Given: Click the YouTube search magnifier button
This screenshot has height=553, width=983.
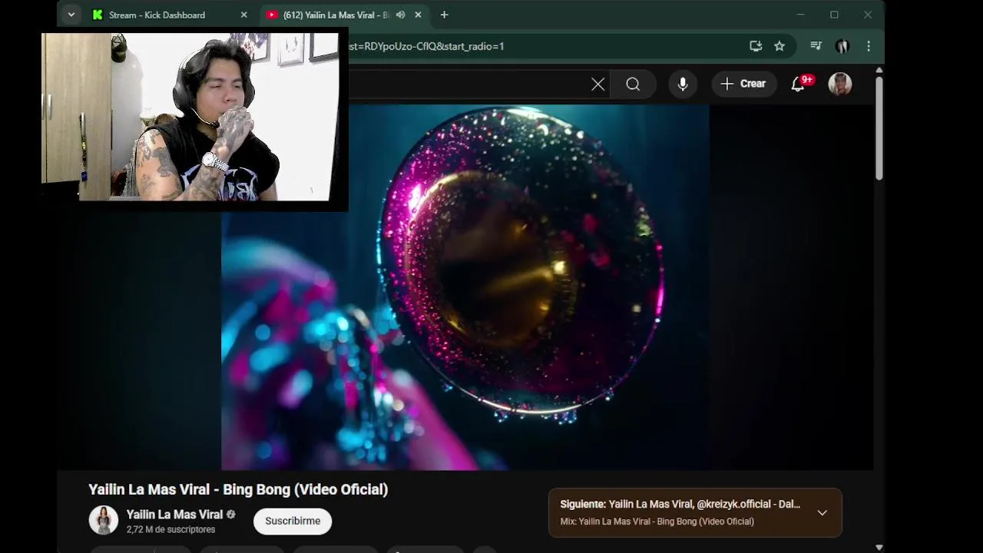Looking at the screenshot, I should click(633, 84).
